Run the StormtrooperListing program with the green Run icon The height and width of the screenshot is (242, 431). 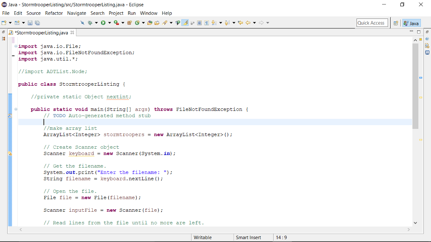(103, 23)
